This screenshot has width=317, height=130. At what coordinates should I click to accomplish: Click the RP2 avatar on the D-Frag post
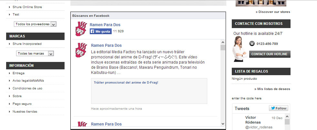[81, 50]
